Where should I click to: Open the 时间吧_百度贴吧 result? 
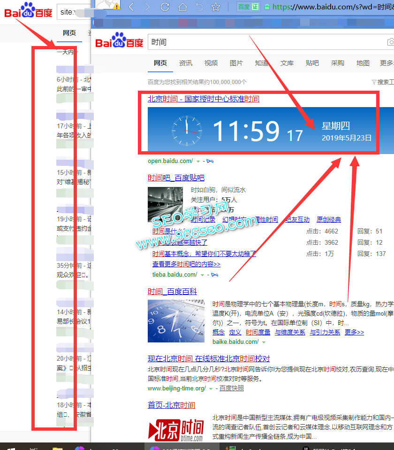coord(176,178)
